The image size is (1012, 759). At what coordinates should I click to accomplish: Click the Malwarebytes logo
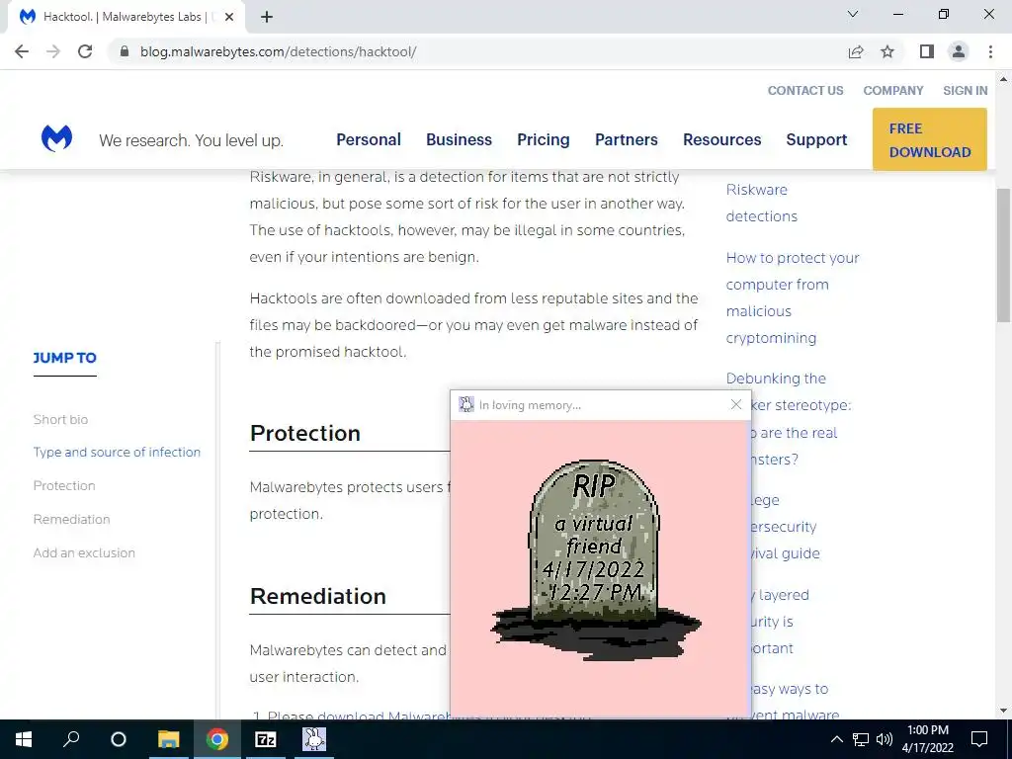[56, 138]
